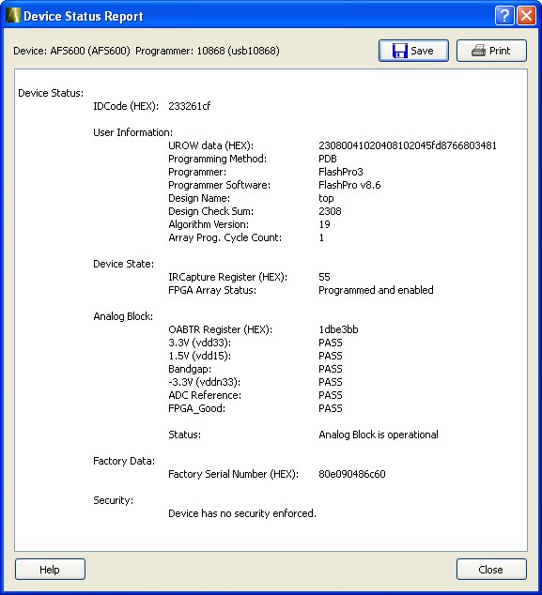Select the Programmed and enabled status text
Viewport: 542px width, 595px height.
point(376,290)
